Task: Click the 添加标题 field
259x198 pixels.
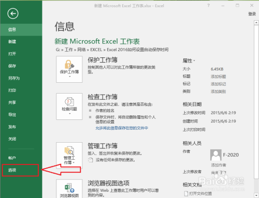Action: pyautogui.click(x=218, y=77)
